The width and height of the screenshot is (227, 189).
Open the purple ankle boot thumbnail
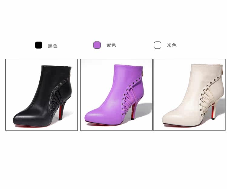(x=117, y=95)
